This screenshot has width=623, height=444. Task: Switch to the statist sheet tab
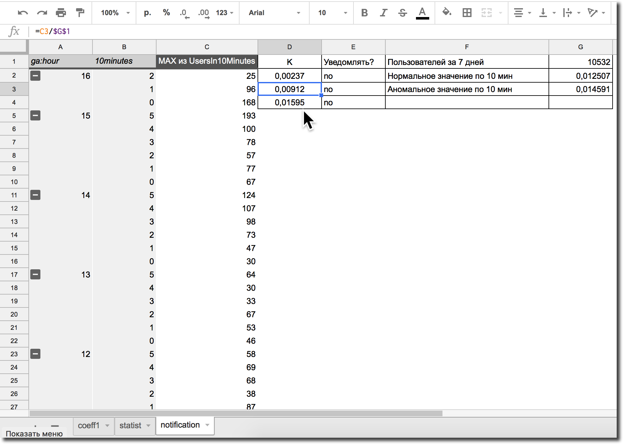click(x=130, y=426)
